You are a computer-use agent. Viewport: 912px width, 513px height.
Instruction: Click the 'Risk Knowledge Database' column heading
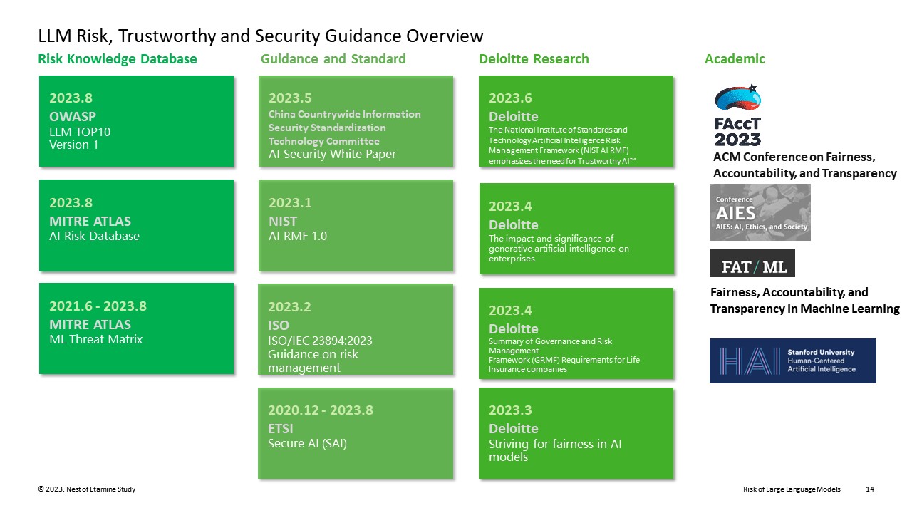118,59
